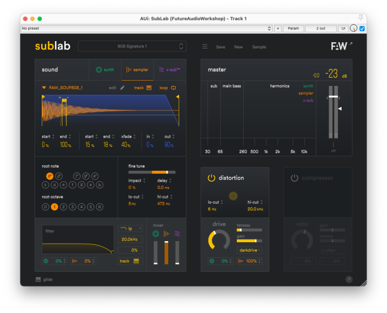The height and width of the screenshot is (313, 387).
Task: Click the glide keyboard icon
Action: click(x=38, y=279)
